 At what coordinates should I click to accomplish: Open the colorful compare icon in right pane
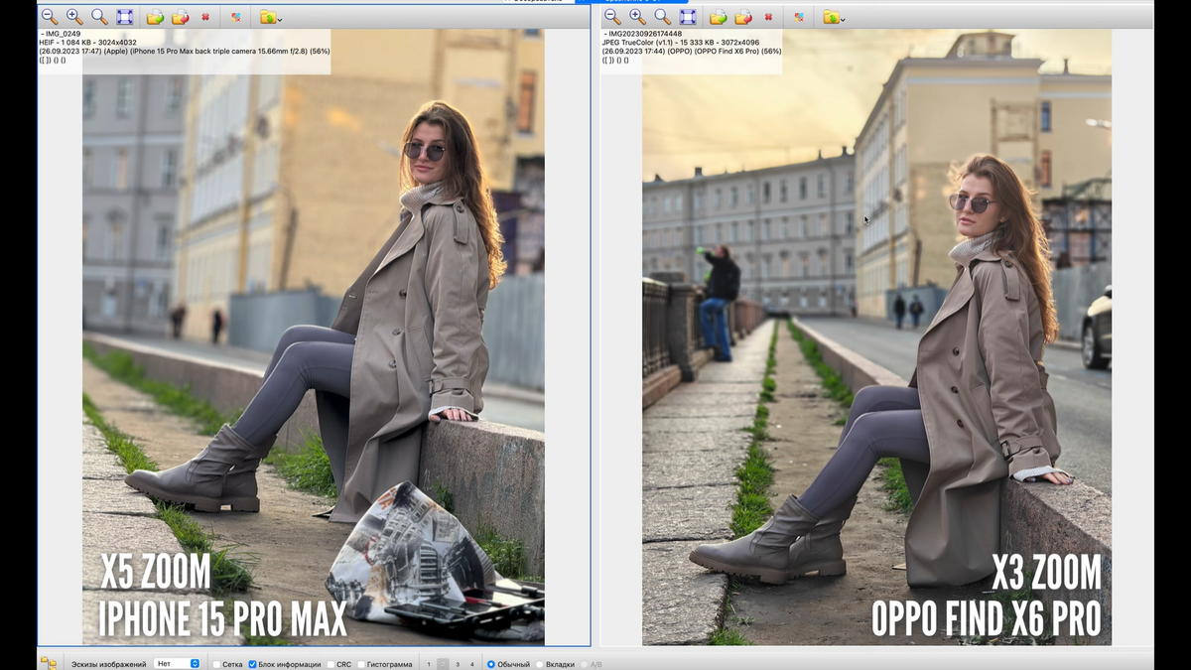tap(798, 17)
